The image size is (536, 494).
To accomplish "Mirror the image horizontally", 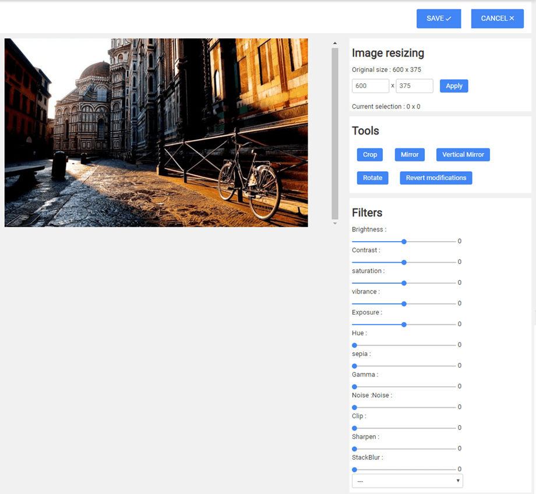I will [410, 154].
